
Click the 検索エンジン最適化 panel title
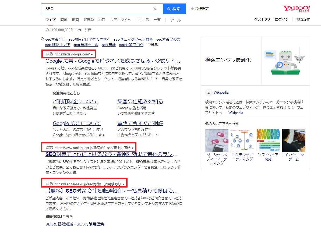point(228,60)
